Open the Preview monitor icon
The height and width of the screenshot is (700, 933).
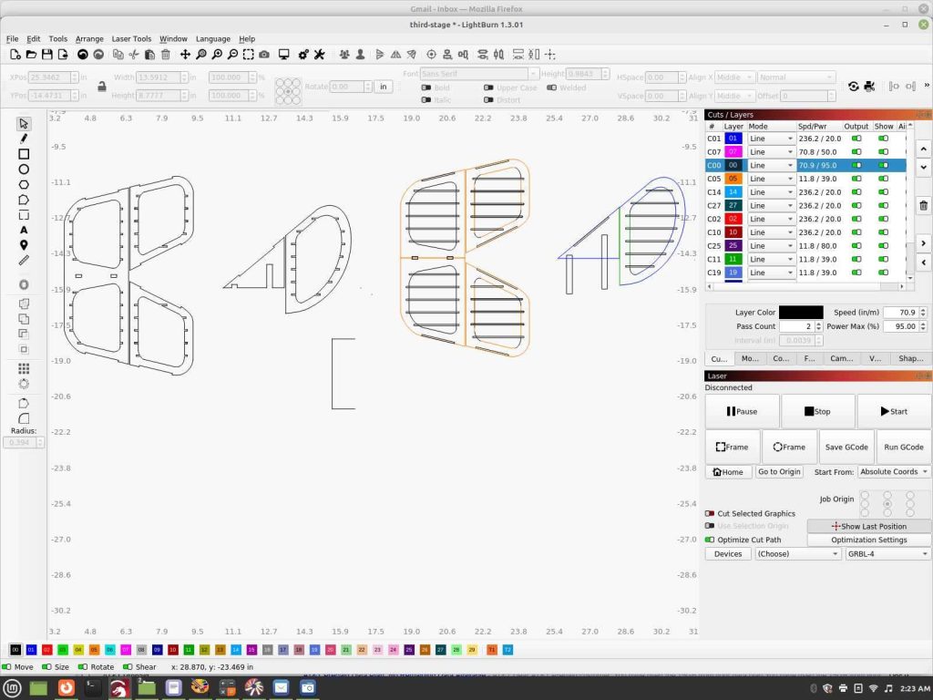pos(284,55)
